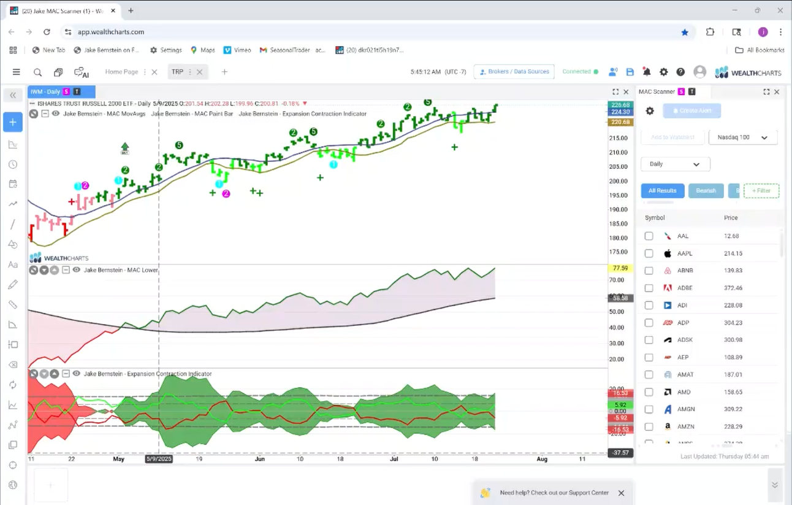Click the blue plus add tool button
This screenshot has width=792, height=505.
coord(13,121)
